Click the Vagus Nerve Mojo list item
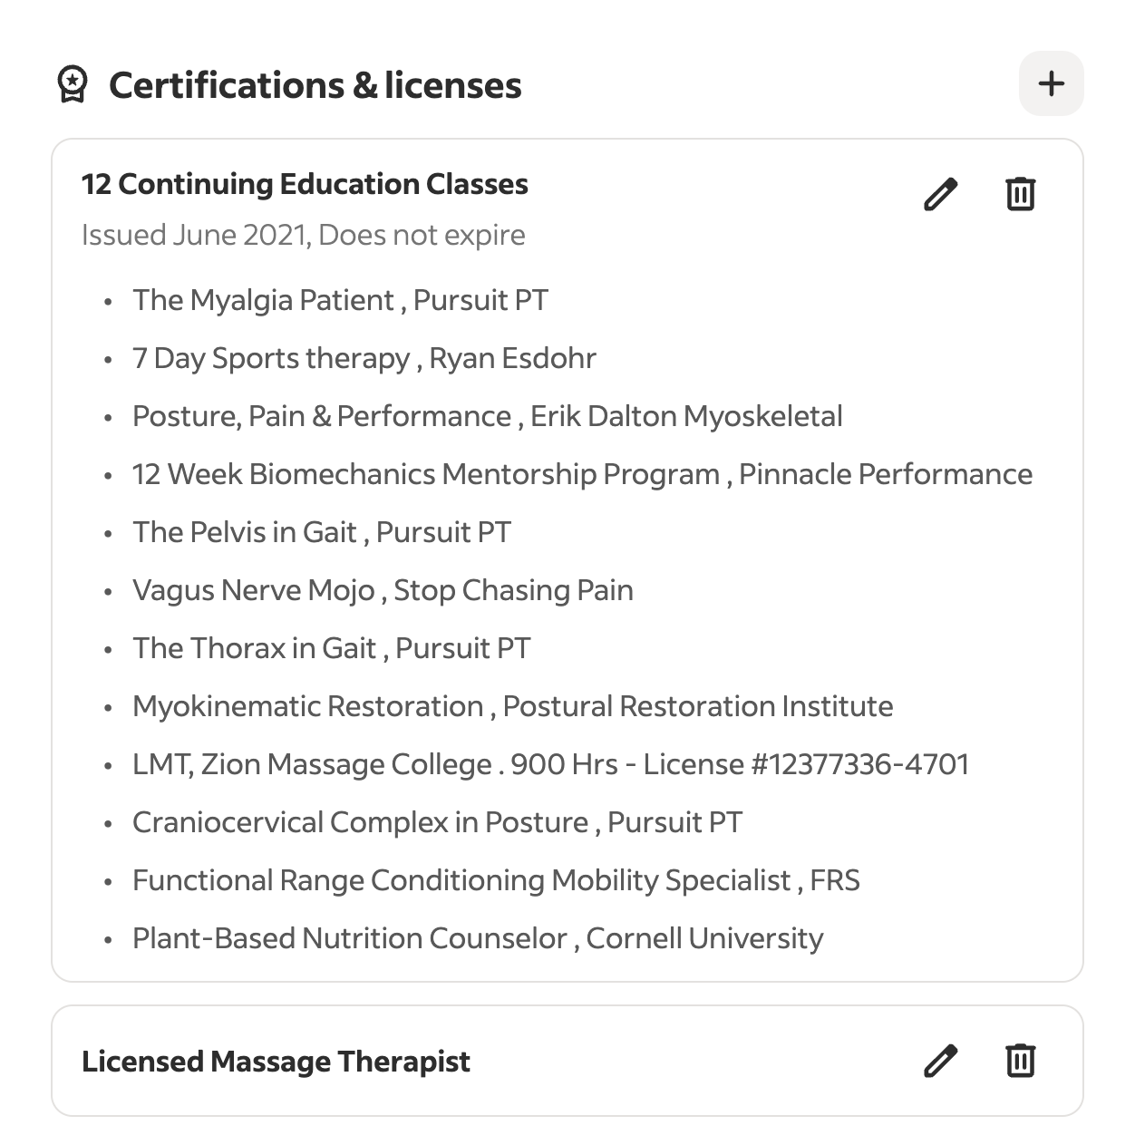 (x=383, y=590)
